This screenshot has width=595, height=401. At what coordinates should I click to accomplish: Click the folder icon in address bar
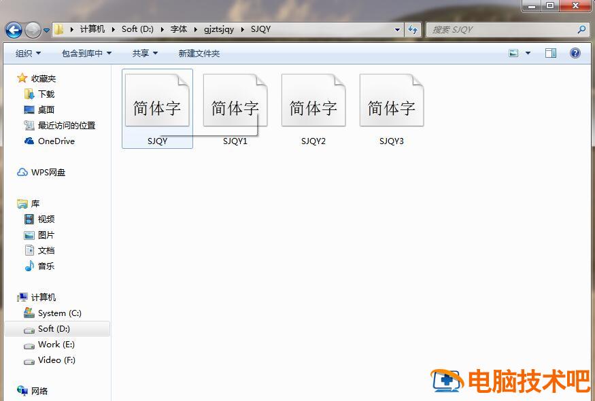click(58, 29)
